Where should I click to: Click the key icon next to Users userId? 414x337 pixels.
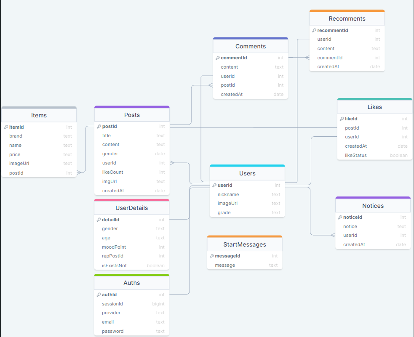[214, 185]
